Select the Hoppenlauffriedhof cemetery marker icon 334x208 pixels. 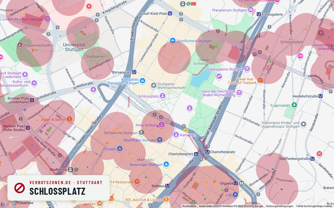tap(20, 45)
